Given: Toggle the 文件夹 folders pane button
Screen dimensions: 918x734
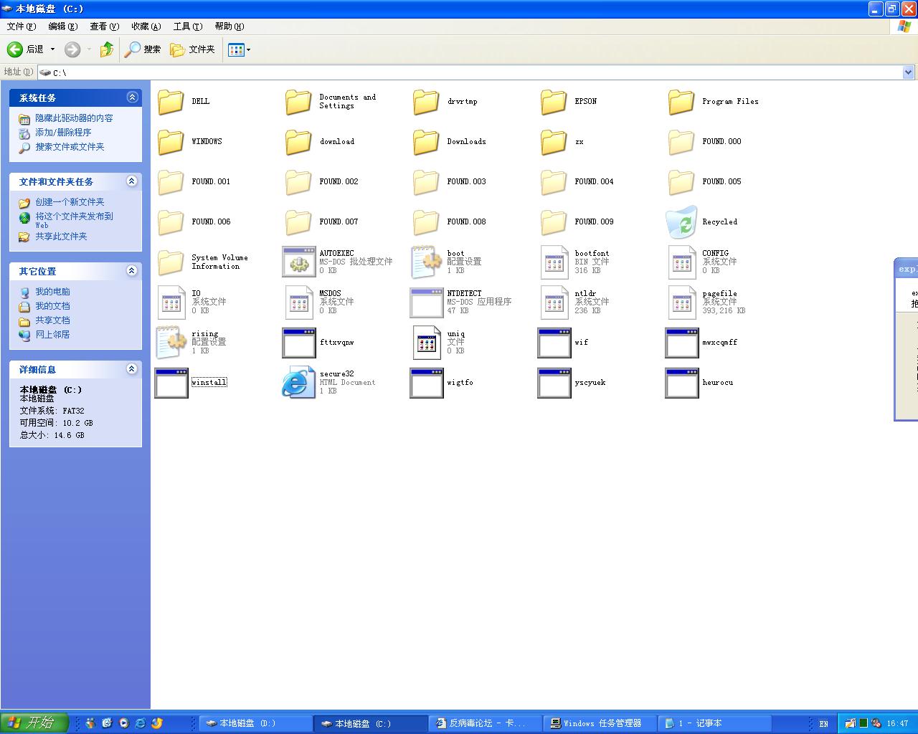Looking at the screenshot, I should click(x=193, y=49).
